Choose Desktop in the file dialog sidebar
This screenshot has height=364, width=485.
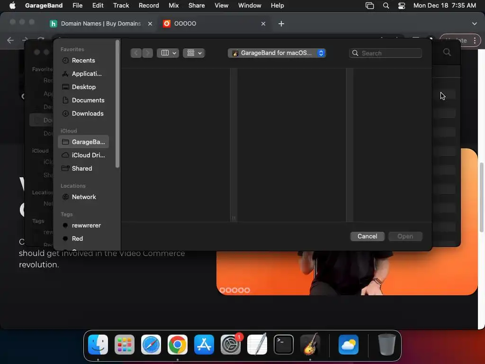point(83,87)
